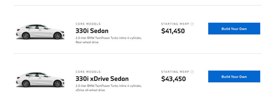Viewport: 275px width, 111px height.
Task: Click the help icon beside 330i Sedan Starting MSRP
Action: pos(192,24)
